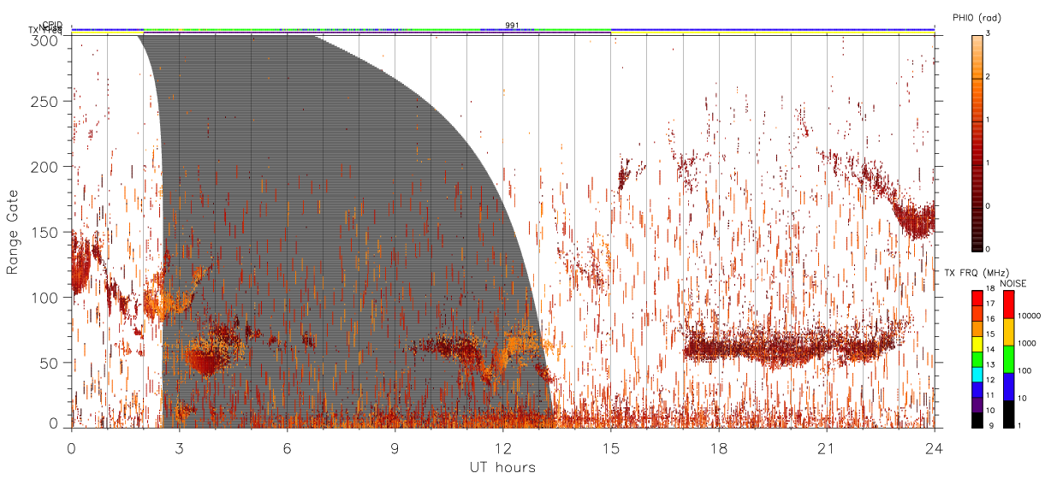The image size is (1051, 485).
Task: Pick the blue TX FRQ swatch at 11-12 MHz
Action: (977, 391)
